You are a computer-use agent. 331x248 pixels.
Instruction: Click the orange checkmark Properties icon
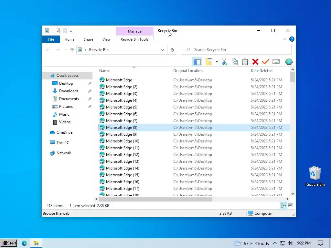[266, 62]
